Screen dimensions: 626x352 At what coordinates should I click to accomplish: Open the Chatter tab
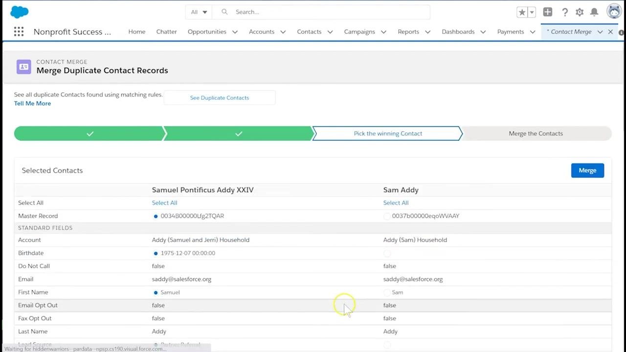(166, 32)
